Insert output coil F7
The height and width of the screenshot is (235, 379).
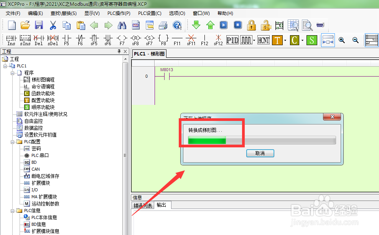coord(122,40)
